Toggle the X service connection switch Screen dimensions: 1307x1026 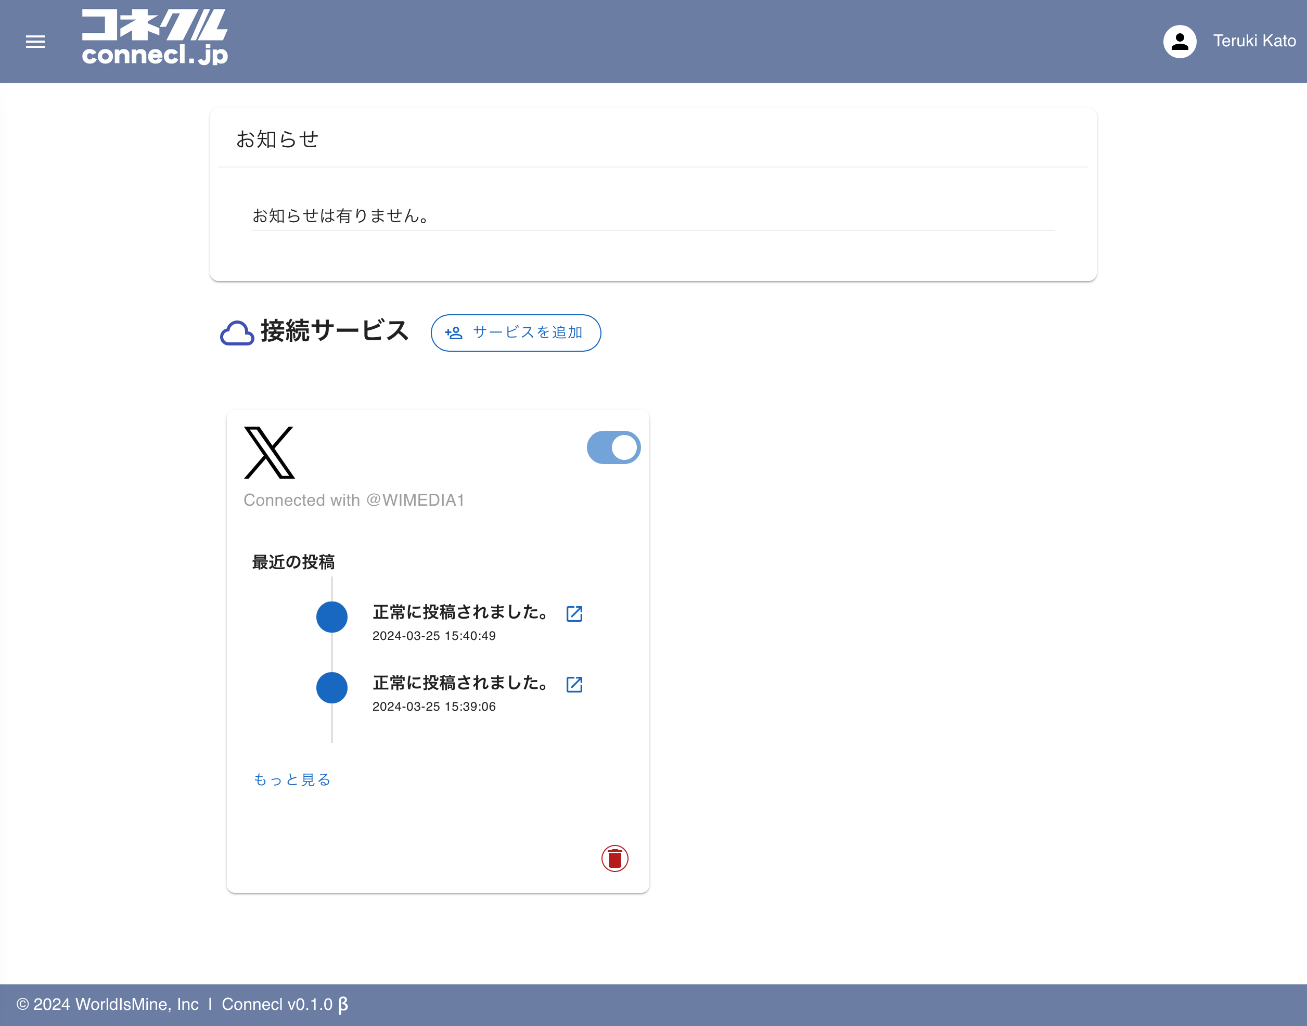pos(613,447)
